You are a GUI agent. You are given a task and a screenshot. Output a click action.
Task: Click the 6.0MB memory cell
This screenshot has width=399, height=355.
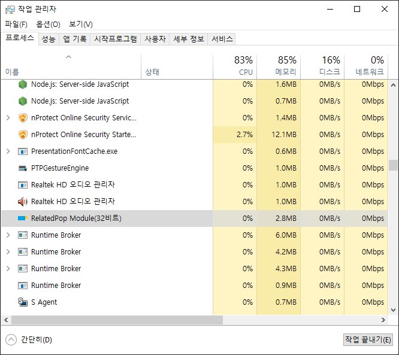pos(279,235)
